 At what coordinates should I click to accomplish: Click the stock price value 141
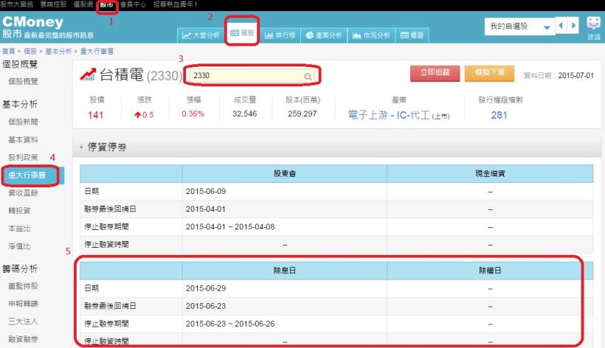click(95, 115)
